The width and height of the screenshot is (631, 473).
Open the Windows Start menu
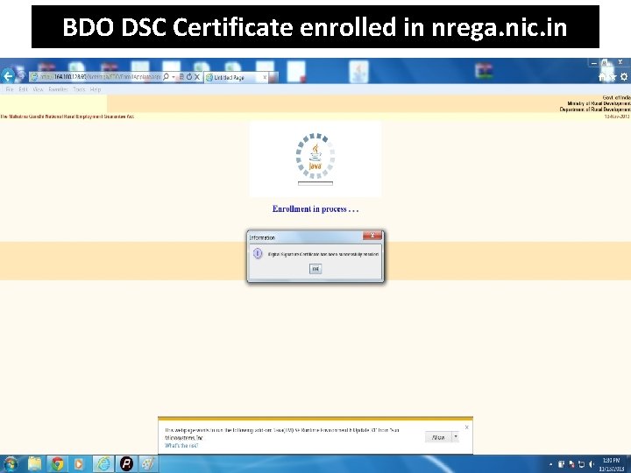pos(11,463)
